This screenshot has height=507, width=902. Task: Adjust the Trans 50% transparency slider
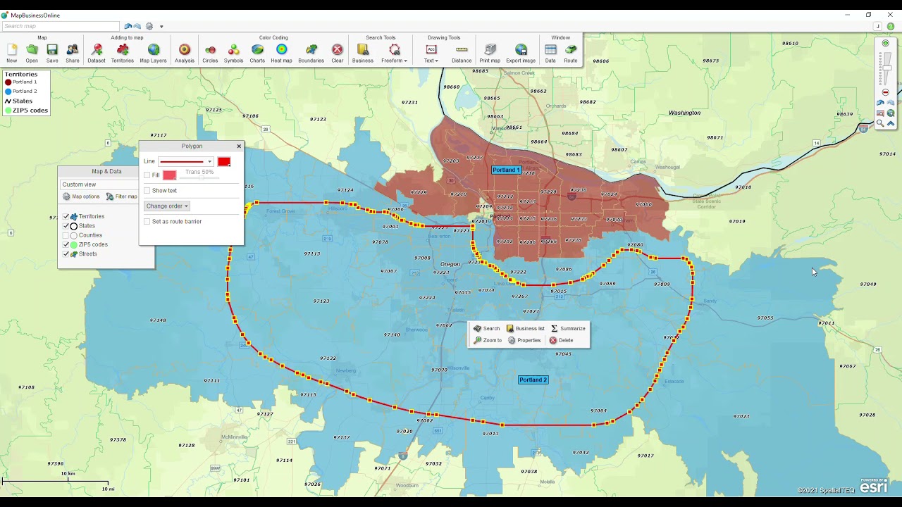pos(202,179)
